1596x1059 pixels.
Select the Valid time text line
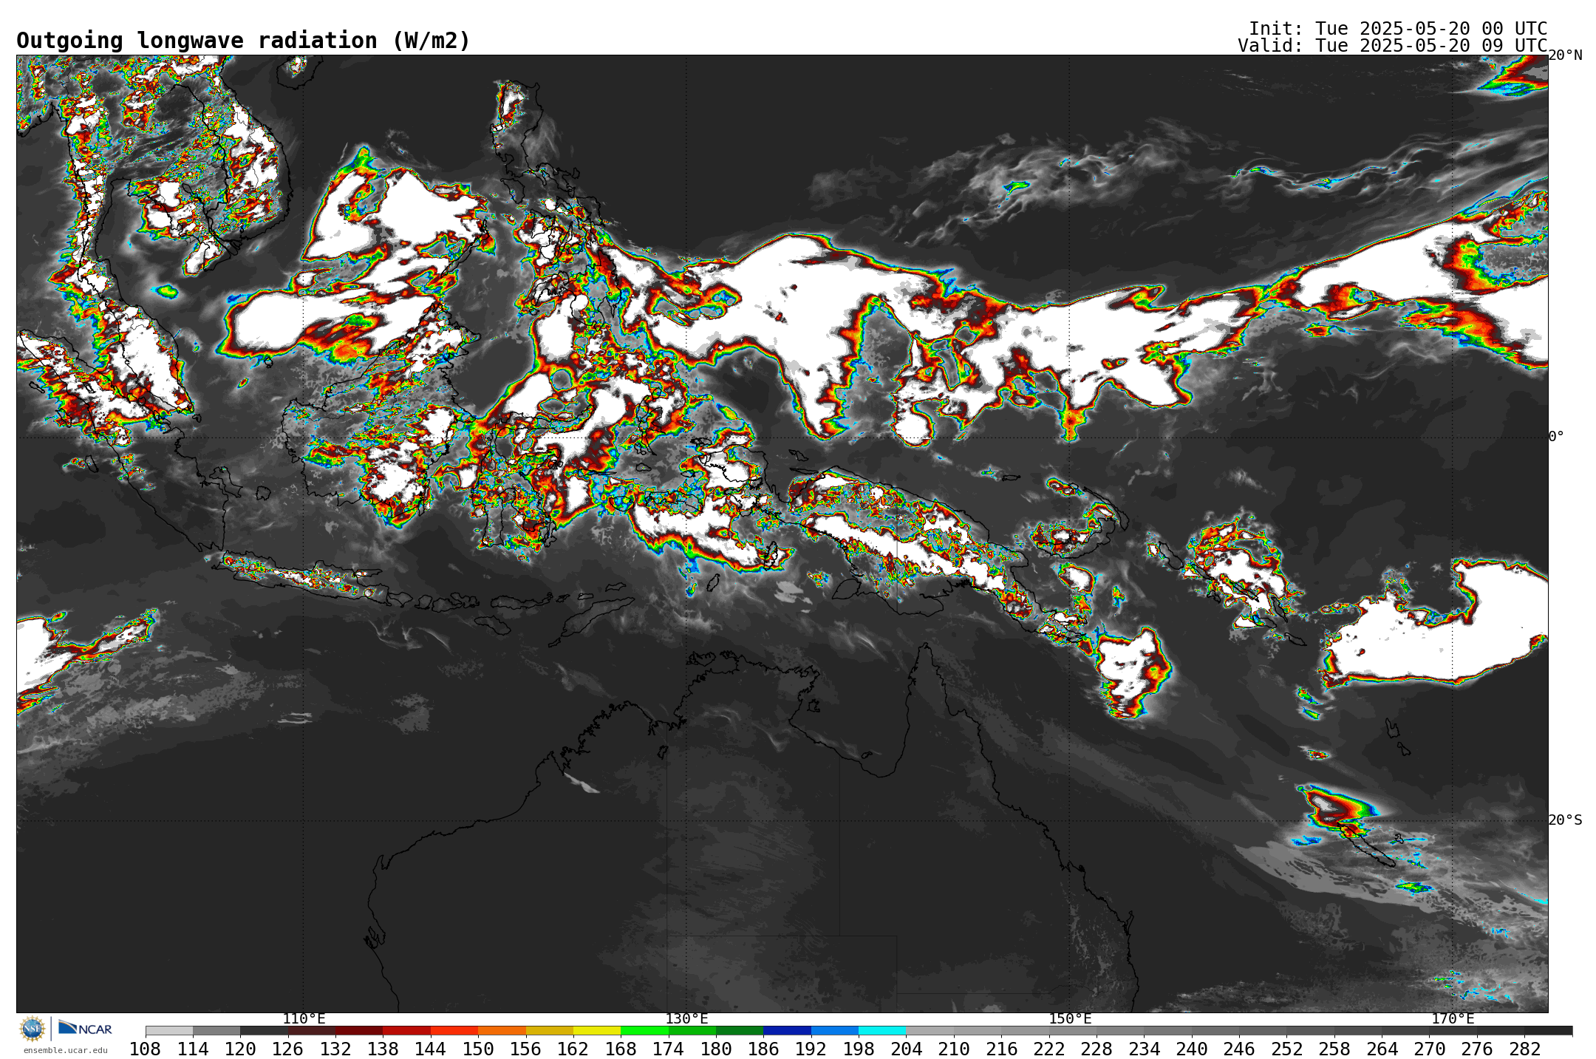tap(1392, 45)
